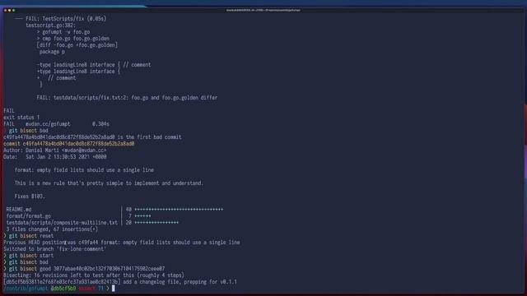Click the 'git bisect reset' command
Viewport: 527px width, 296px height.
click(x=31, y=236)
